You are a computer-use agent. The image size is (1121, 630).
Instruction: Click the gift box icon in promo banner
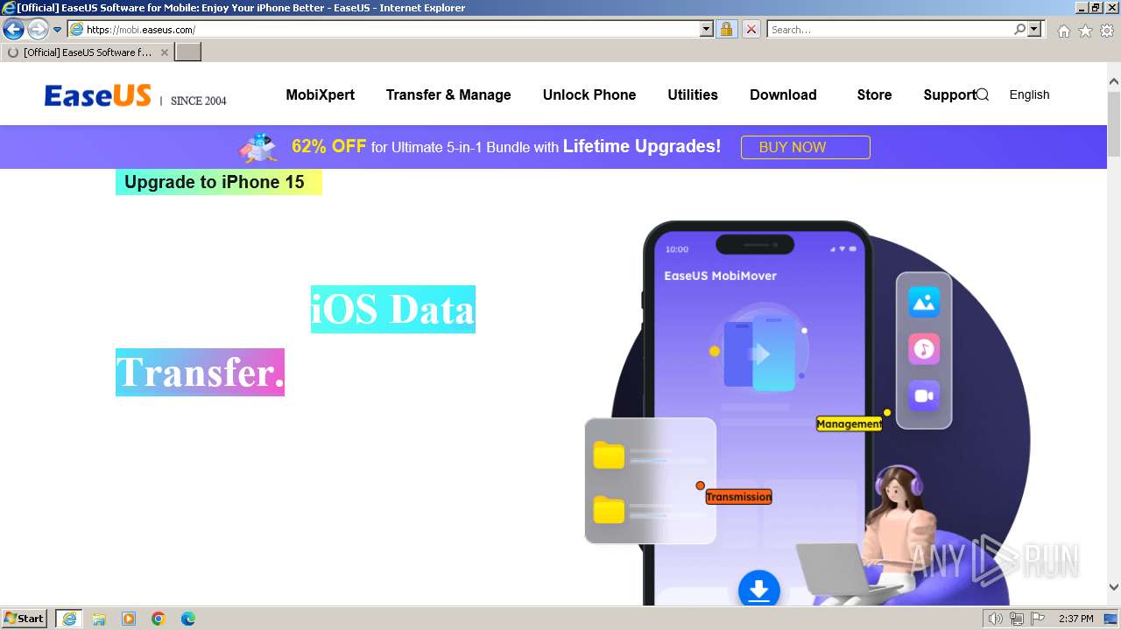[x=257, y=147]
